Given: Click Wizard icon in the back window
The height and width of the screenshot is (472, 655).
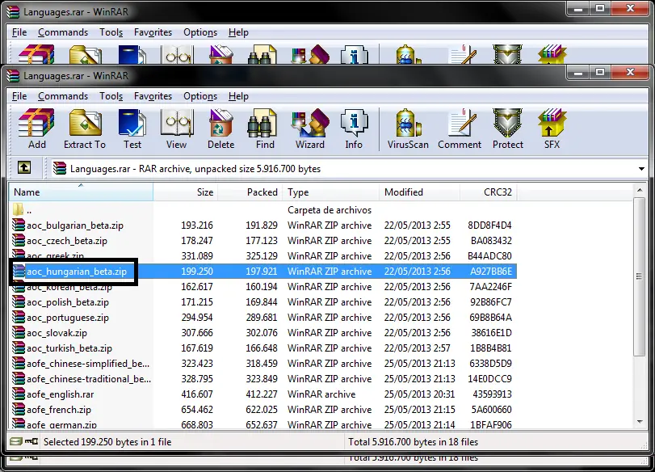Looking at the screenshot, I should pyautogui.click(x=310, y=54).
